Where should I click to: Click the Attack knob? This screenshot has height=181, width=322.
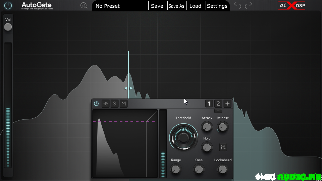click(207, 127)
